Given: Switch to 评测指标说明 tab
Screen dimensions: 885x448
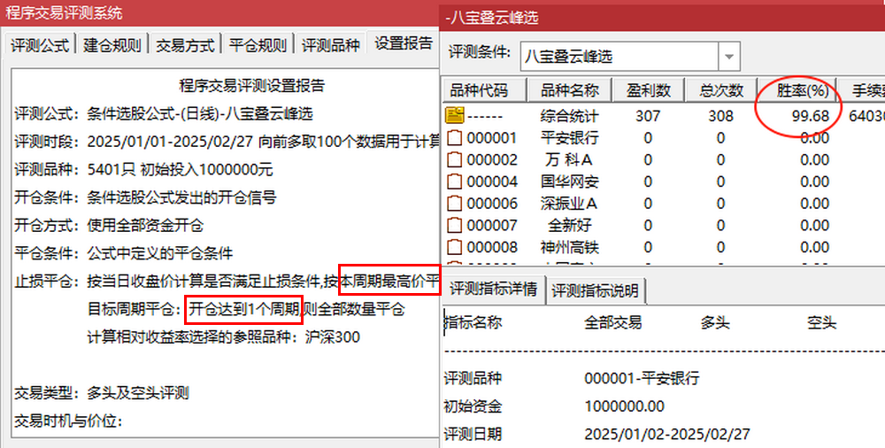Looking at the screenshot, I should point(596,290).
